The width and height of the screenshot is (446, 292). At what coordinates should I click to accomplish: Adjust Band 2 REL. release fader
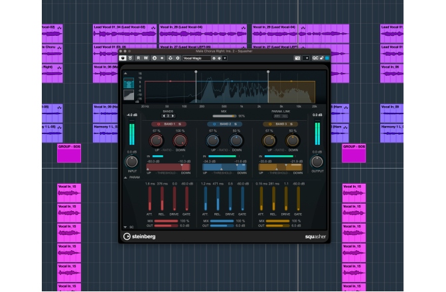[218, 199]
